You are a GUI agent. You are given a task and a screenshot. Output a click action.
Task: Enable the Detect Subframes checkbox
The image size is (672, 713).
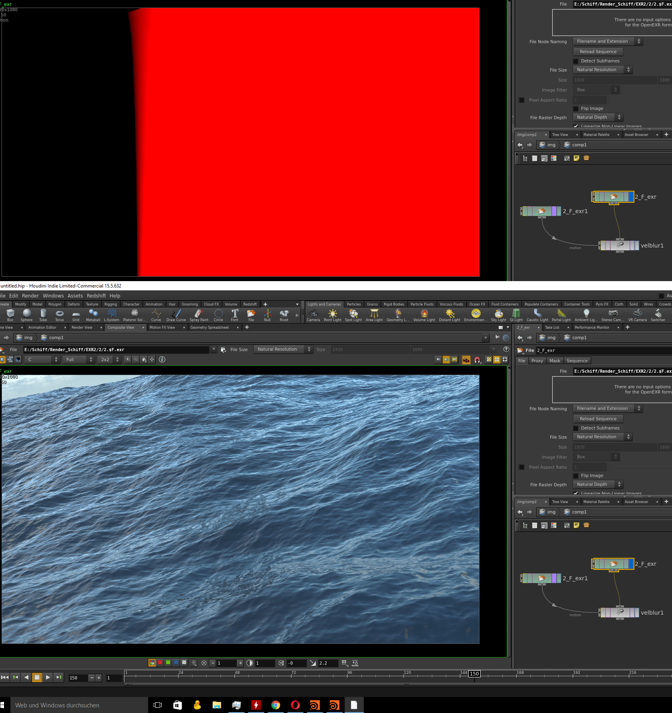click(x=576, y=428)
